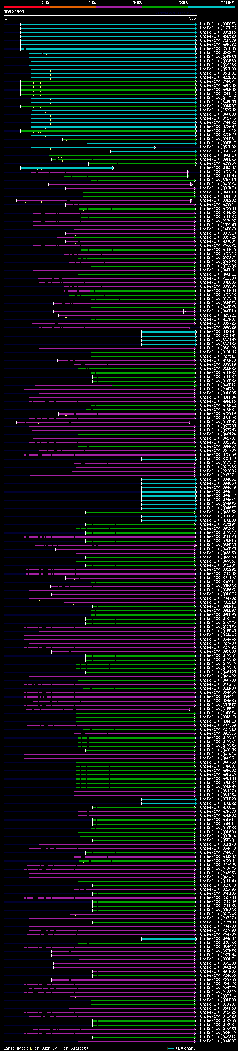Select hit label UniRef100_P07371
Screen dimensions: 238x1051
pyautogui.click(x=218, y=475)
